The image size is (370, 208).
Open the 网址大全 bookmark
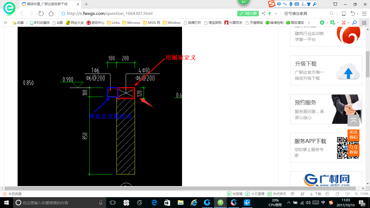(75, 23)
